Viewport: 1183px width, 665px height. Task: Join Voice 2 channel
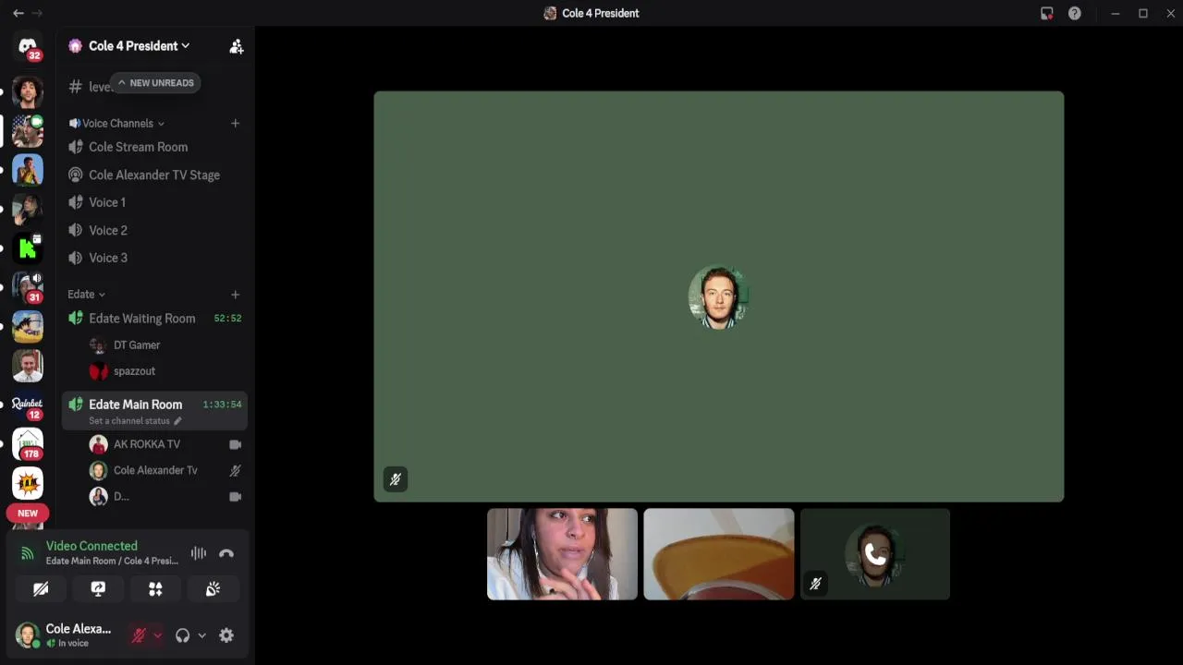154,230
